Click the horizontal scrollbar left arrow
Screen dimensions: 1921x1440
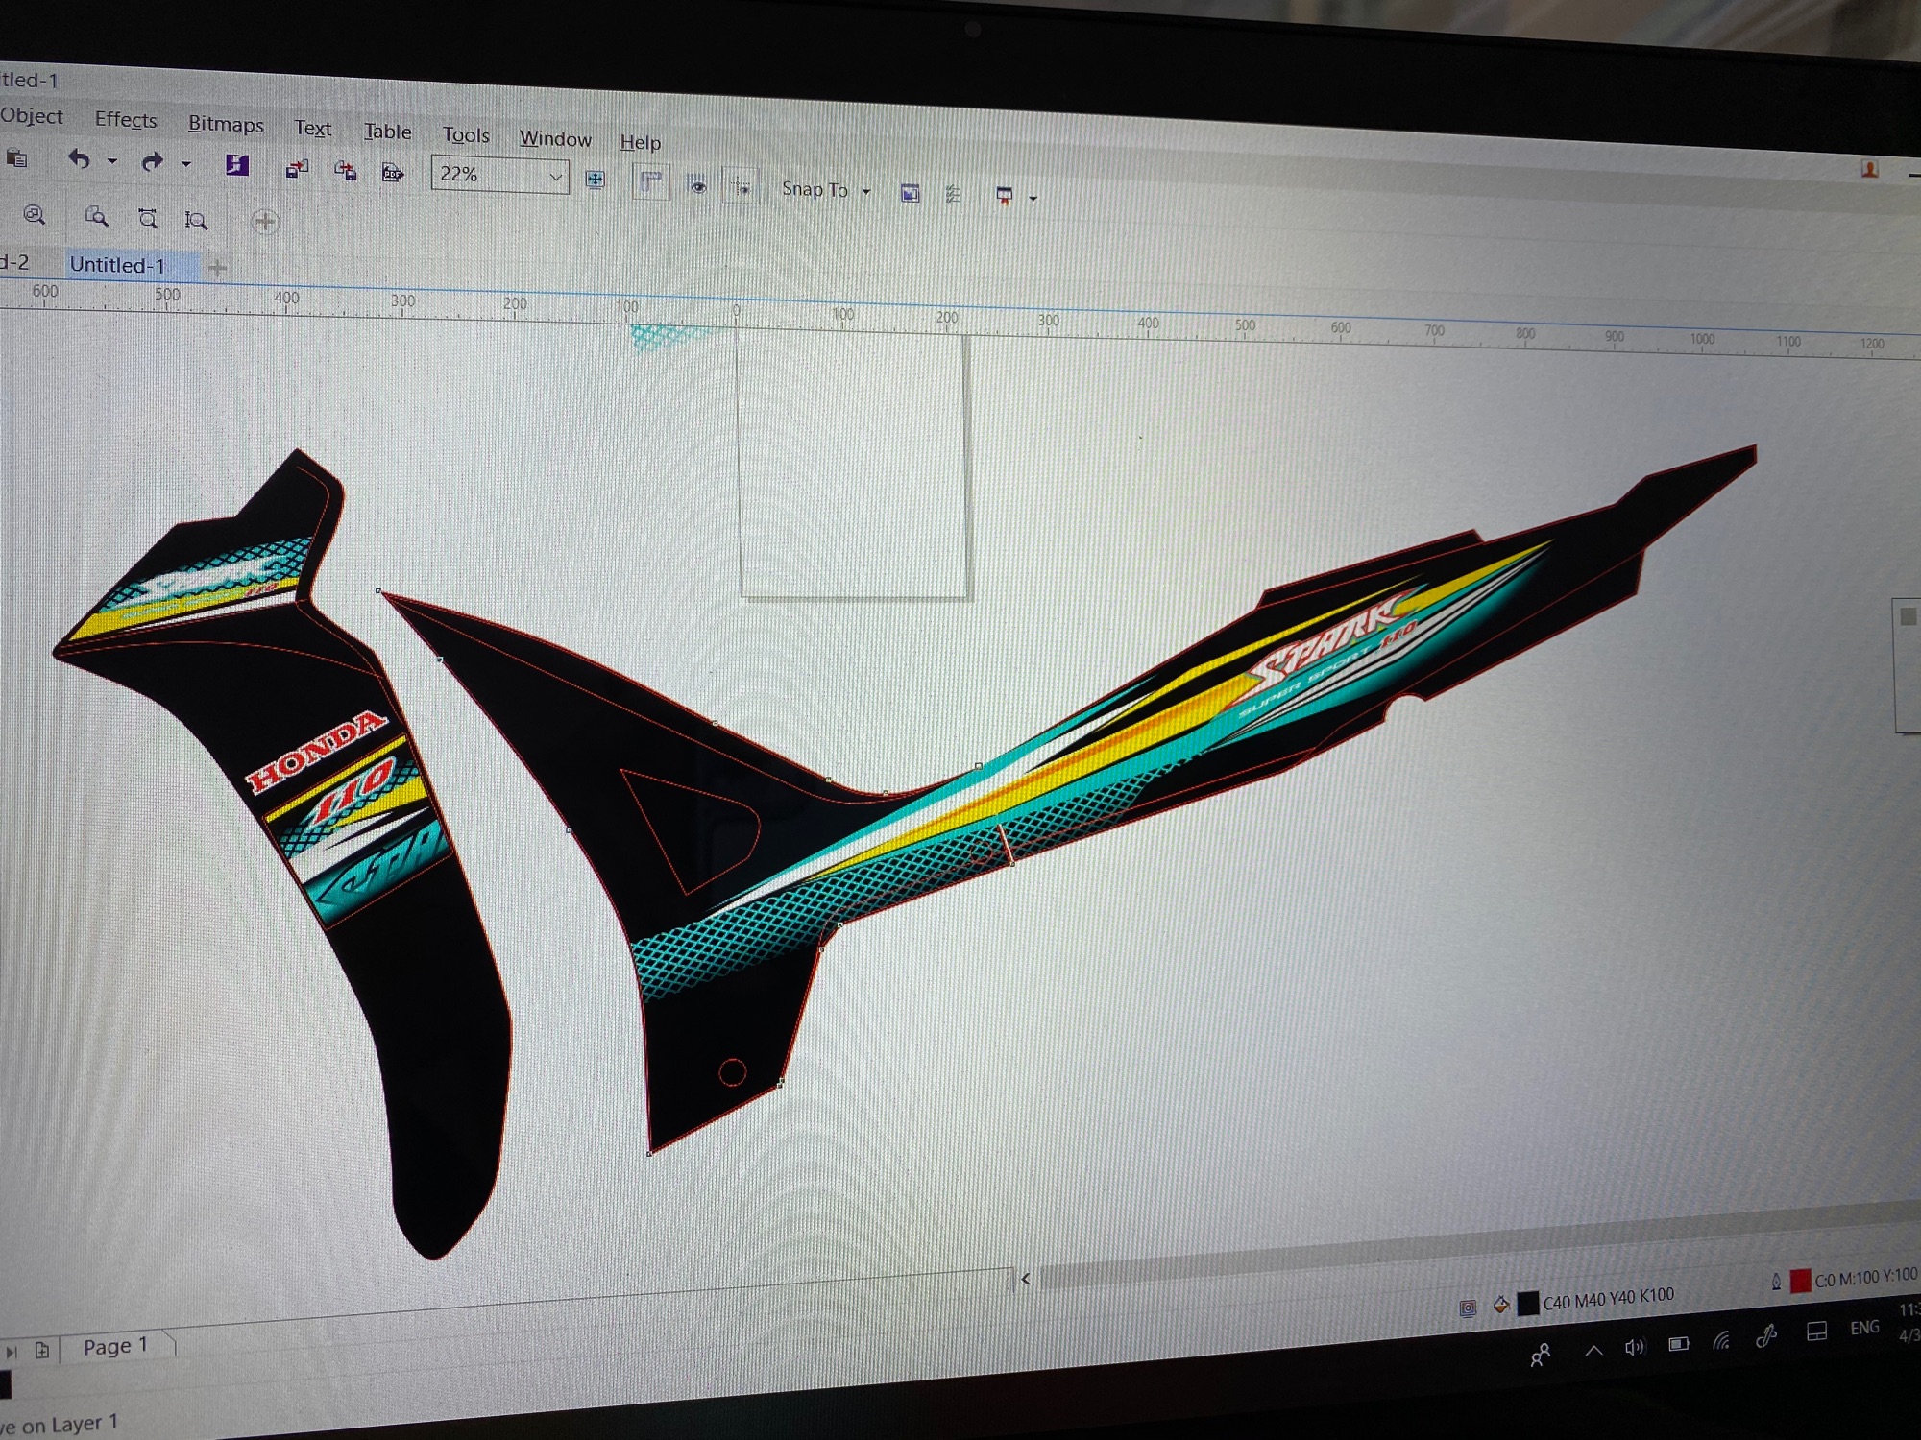point(1026,1279)
